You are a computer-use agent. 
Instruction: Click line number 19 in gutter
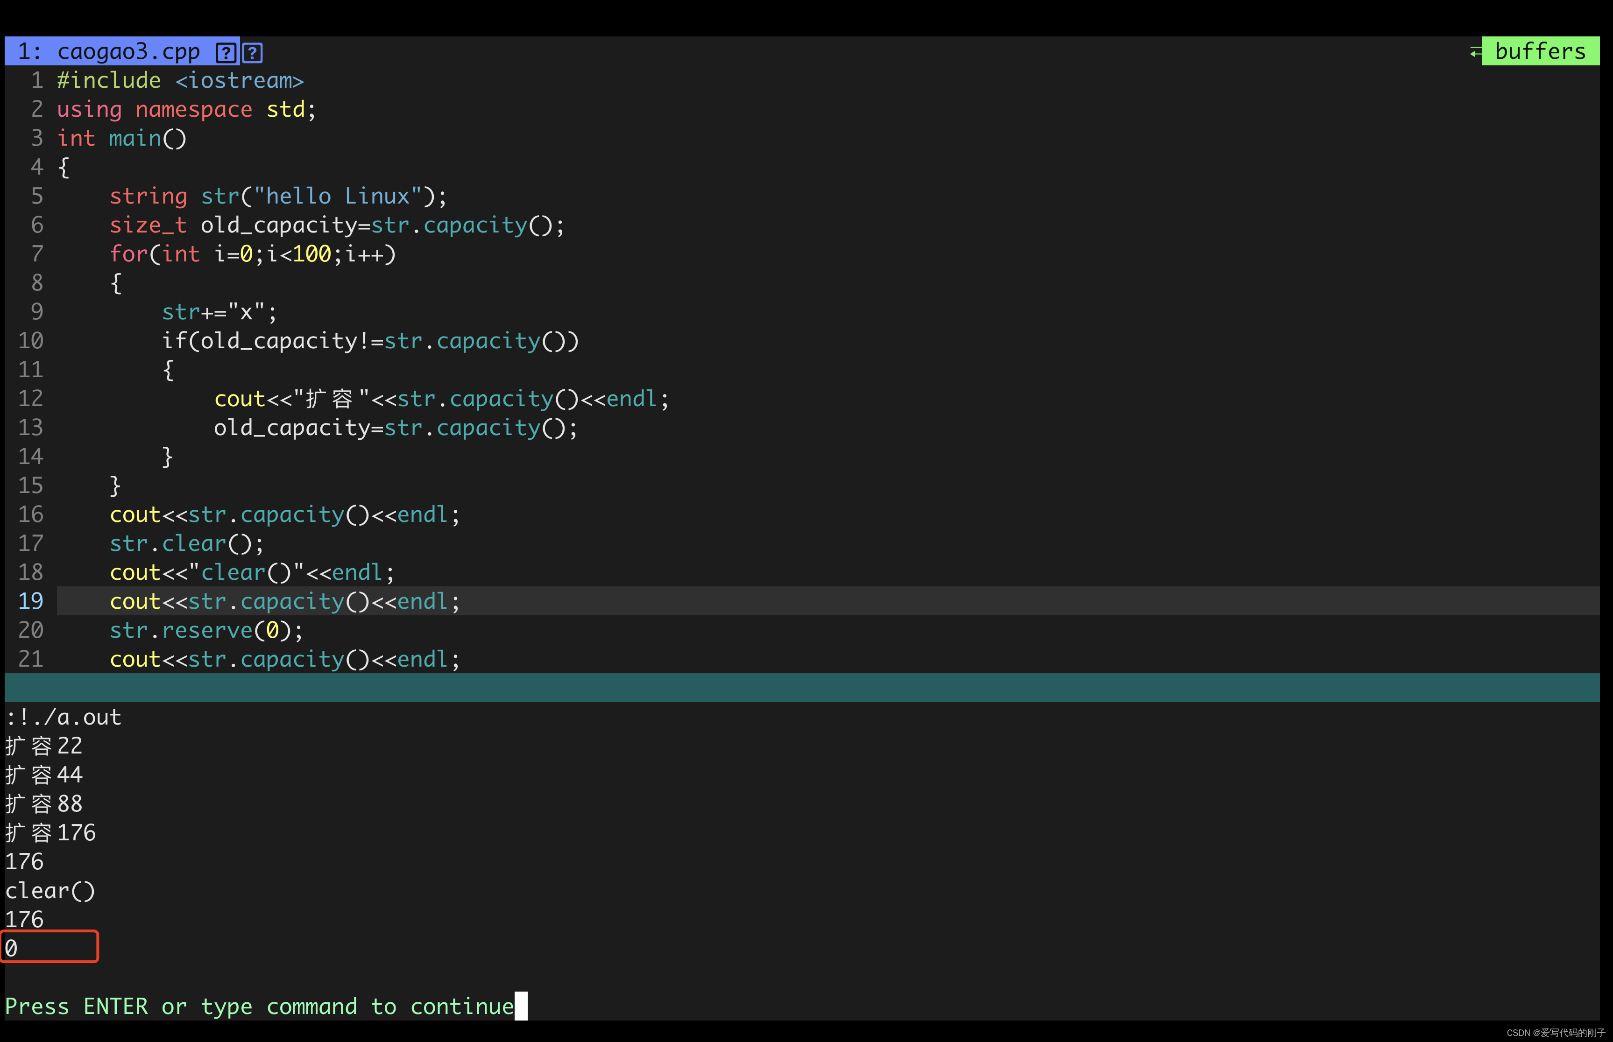pyautogui.click(x=30, y=601)
